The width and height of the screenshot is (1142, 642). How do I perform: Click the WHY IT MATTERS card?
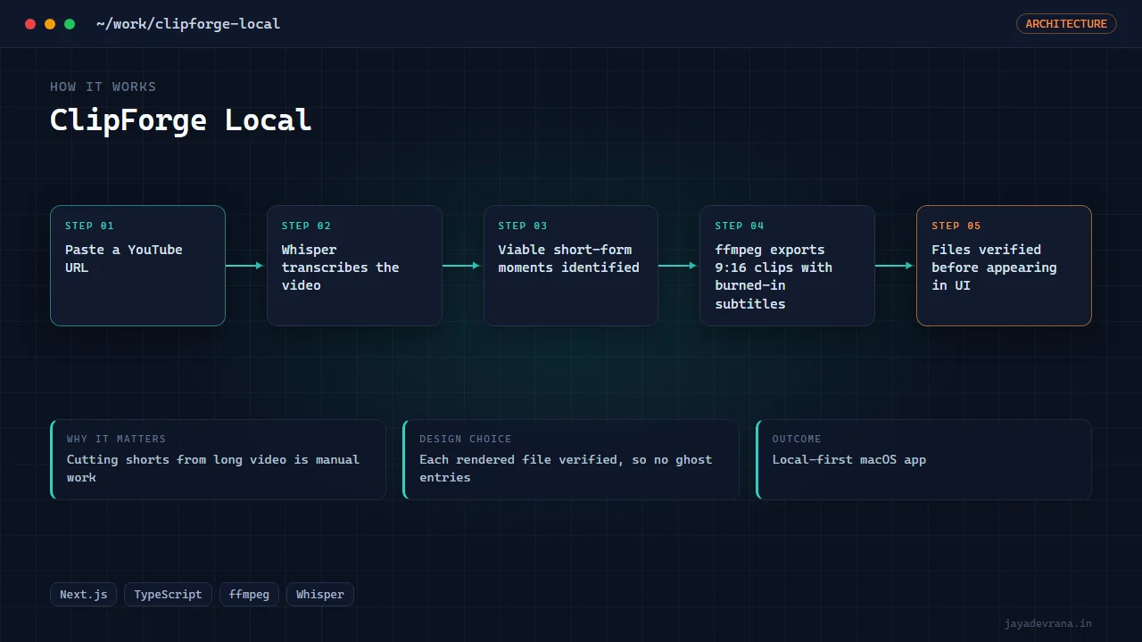click(218, 459)
